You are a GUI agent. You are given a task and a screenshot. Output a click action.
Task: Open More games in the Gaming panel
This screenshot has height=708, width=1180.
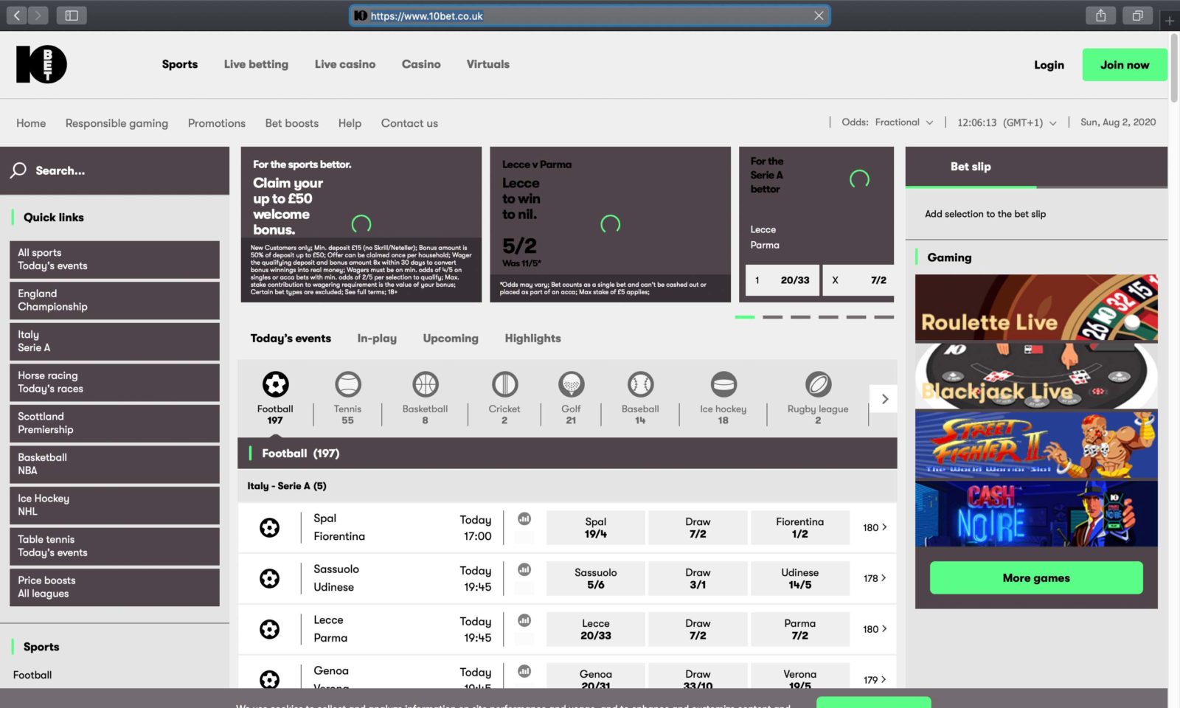pyautogui.click(x=1035, y=578)
